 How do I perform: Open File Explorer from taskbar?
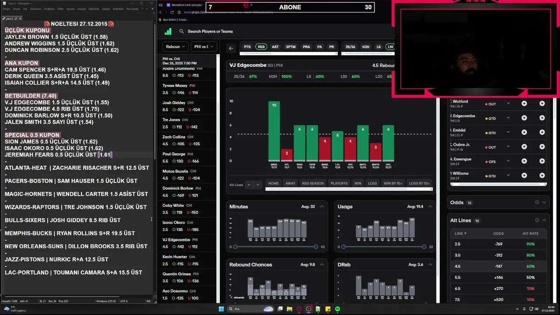[x=290, y=309]
